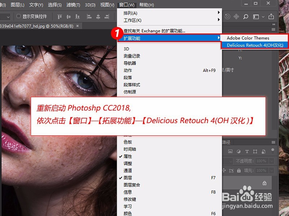The image size is (289, 216).
Task: Click the background layer lock icon
Action: 264,183
